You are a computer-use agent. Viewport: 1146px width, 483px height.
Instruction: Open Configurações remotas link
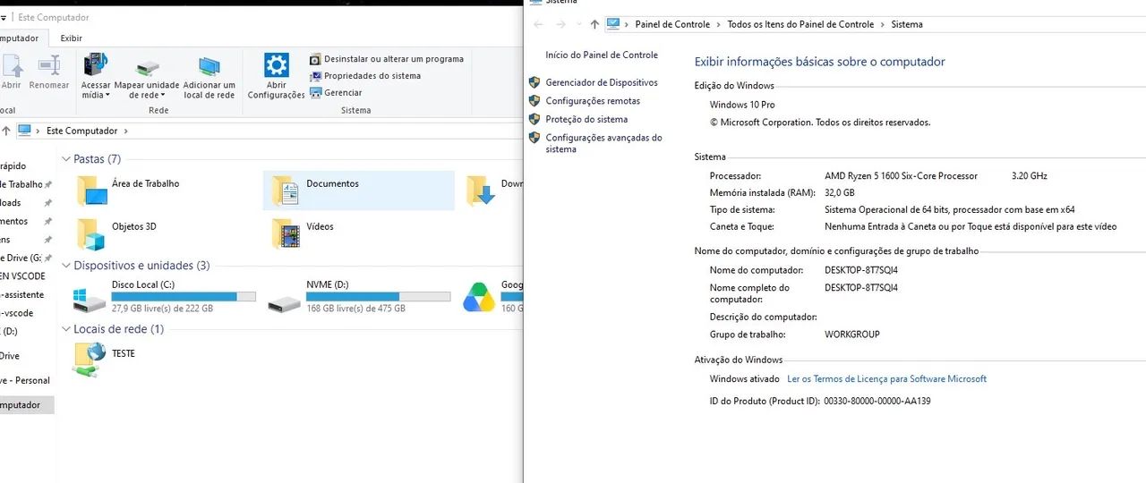[593, 101]
